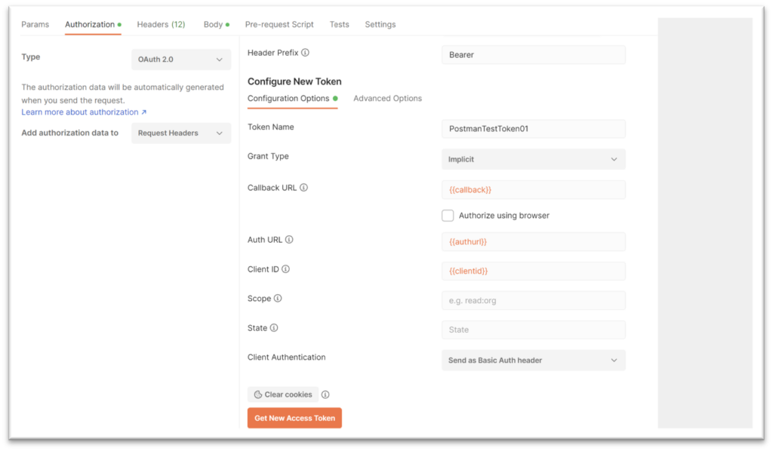Image resolution: width=773 pixels, height=451 pixels.
Task: Click the State info icon
Action: click(275, 327)
